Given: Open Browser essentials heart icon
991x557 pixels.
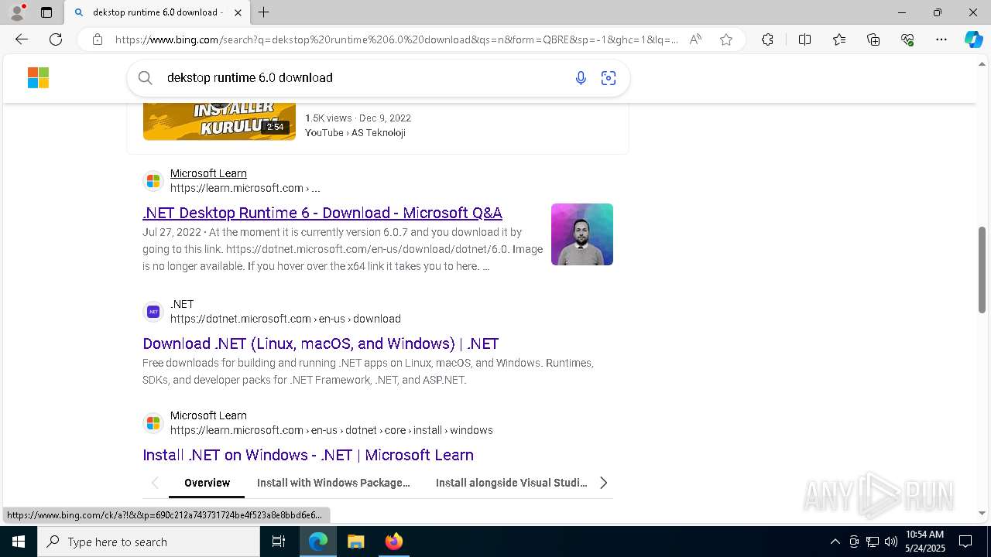Looking at the screenshot, I should [907, 39].
